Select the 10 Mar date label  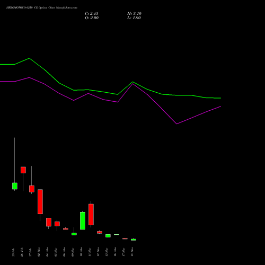point(82,252)
